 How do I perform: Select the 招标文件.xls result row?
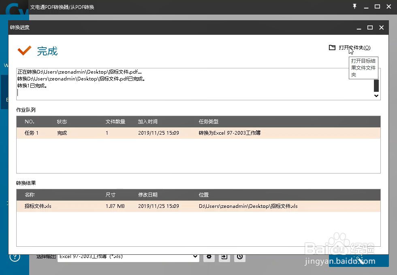(x=198, y=206)
